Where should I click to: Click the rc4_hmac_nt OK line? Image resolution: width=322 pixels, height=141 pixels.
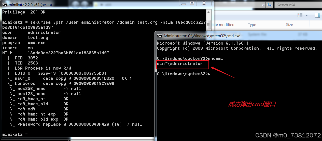pyautogui.click(x=39, y=99)
